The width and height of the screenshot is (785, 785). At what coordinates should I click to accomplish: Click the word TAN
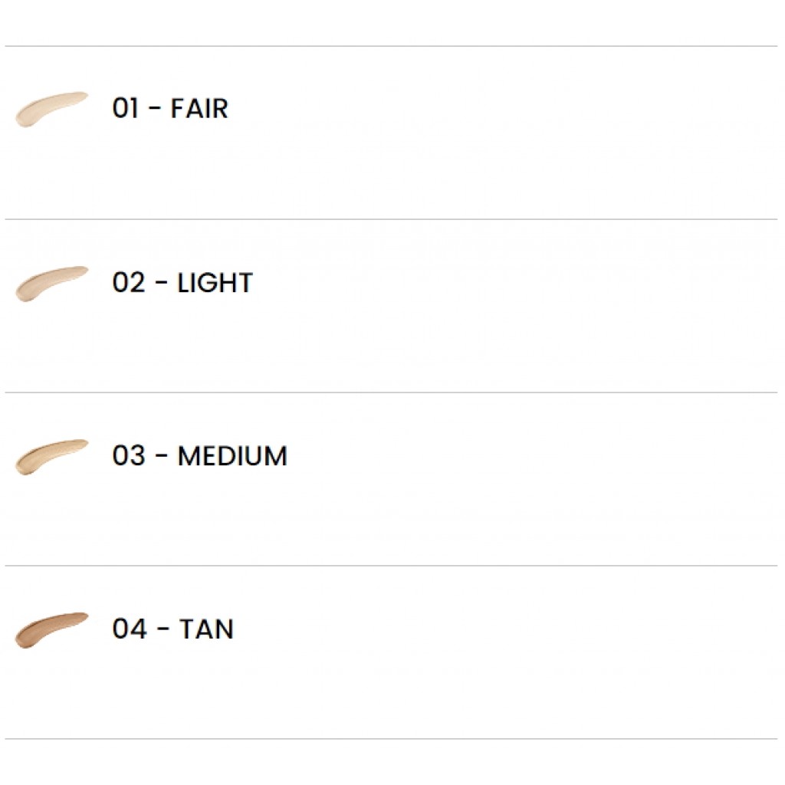(x=206, y=629)
